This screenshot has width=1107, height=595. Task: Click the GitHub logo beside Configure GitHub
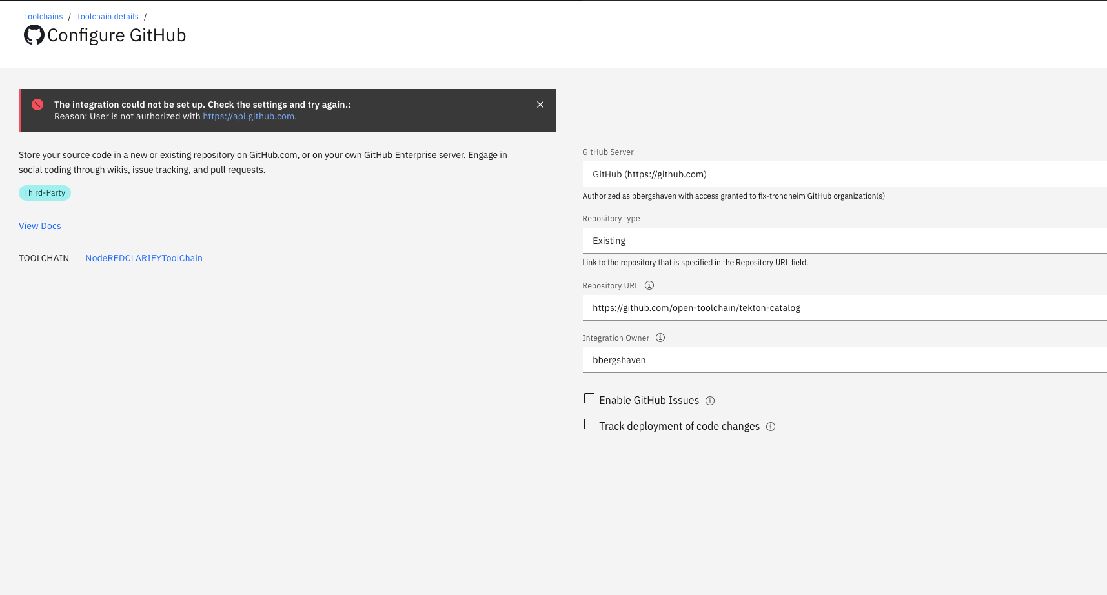34,35
